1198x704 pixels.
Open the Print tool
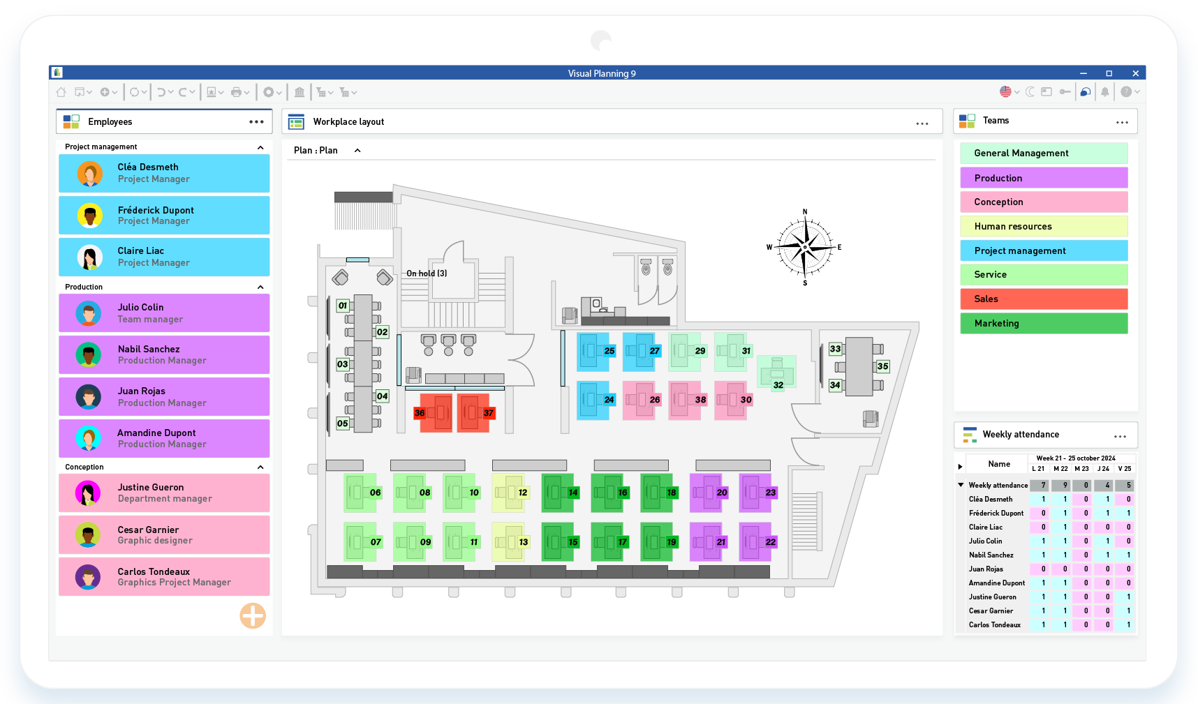[x=237, y=91]
